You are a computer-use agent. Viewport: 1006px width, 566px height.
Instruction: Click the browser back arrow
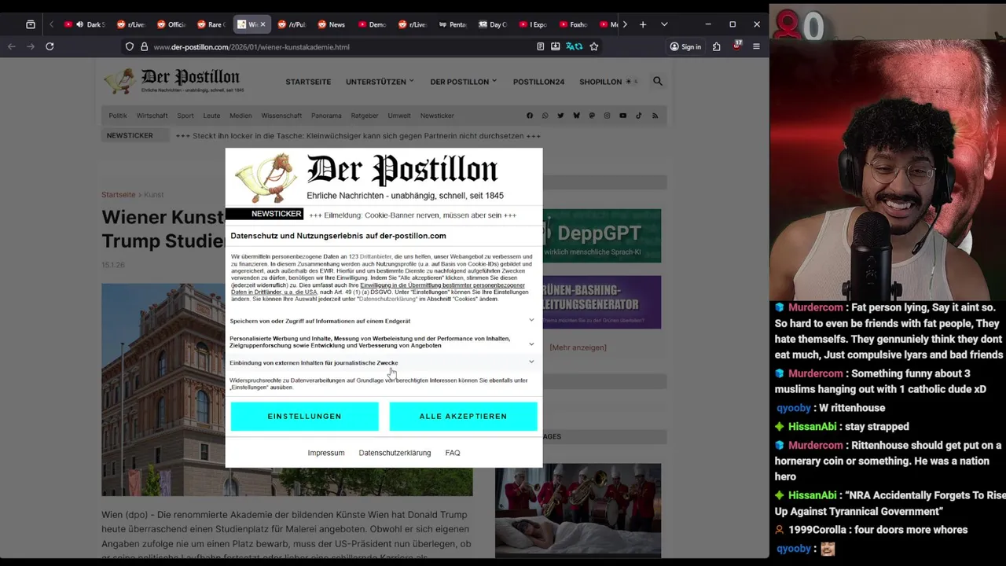[12, 46]
